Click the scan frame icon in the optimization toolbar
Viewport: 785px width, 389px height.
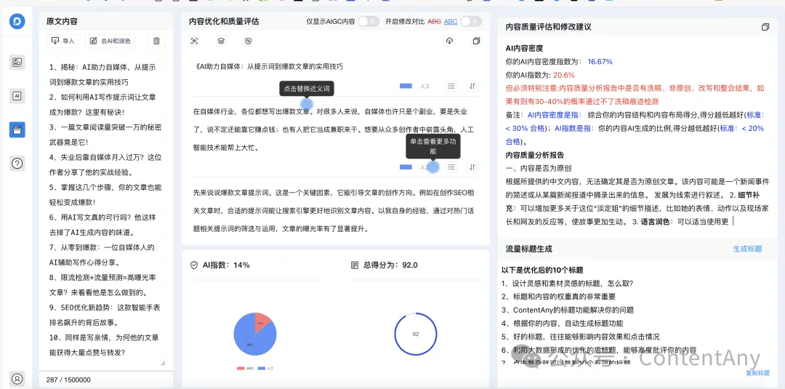pos(194,41)
